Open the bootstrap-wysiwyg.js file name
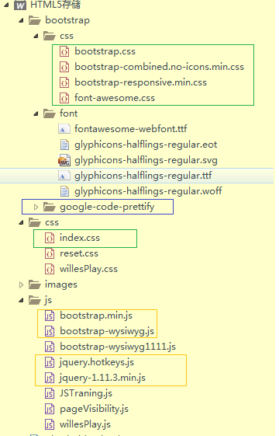The height and width of the screenshot is (436, 279). tap(107, 331)
